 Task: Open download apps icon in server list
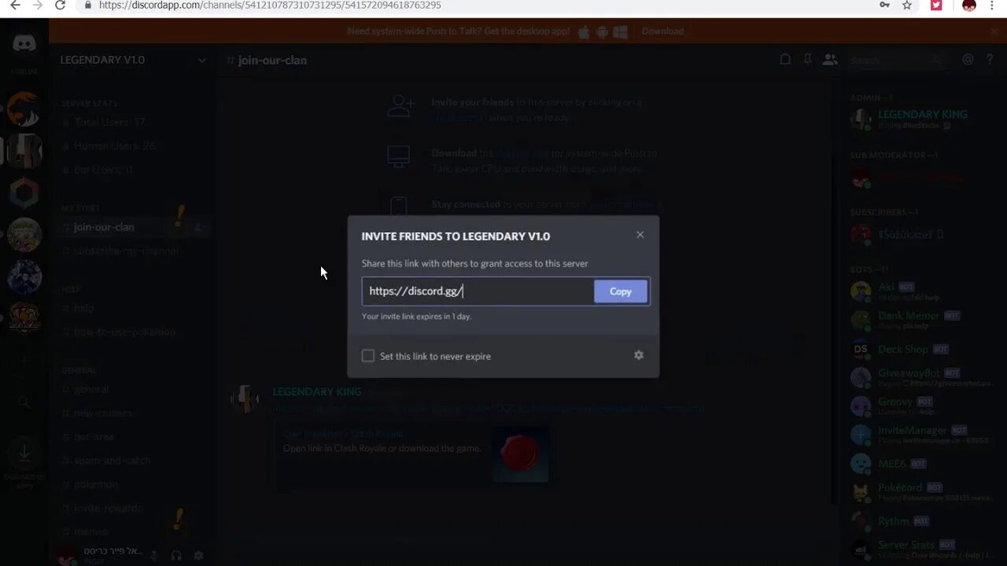[x=24, y=454]
